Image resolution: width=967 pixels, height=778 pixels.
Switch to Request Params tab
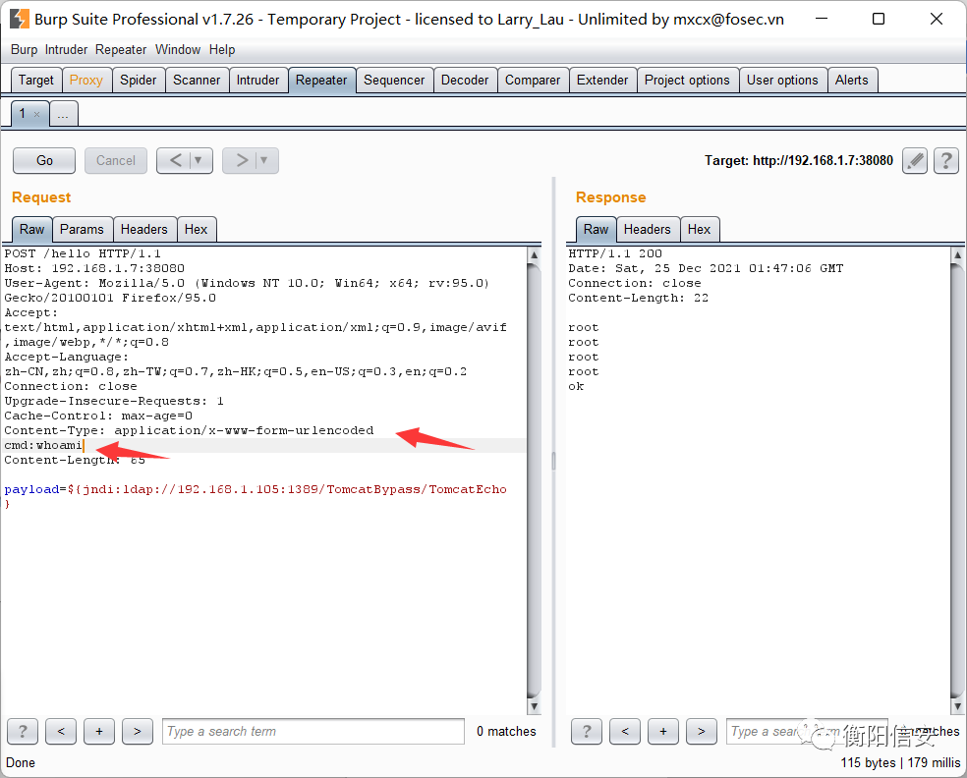pyautogui.click(x=82, y=229)
